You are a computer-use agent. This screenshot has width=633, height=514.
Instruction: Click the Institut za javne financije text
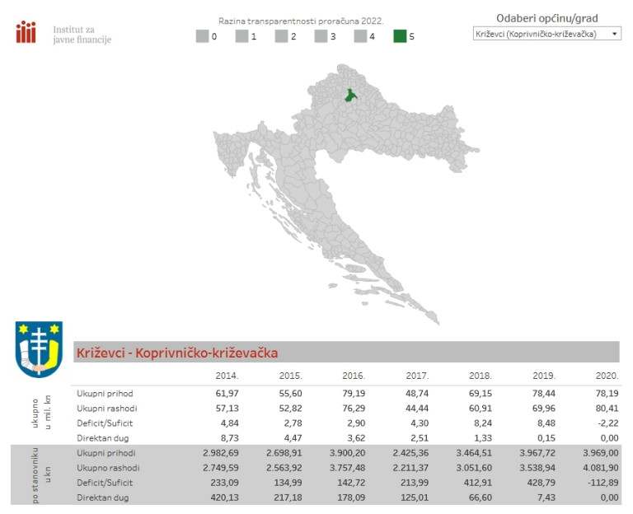coord(81,34)
